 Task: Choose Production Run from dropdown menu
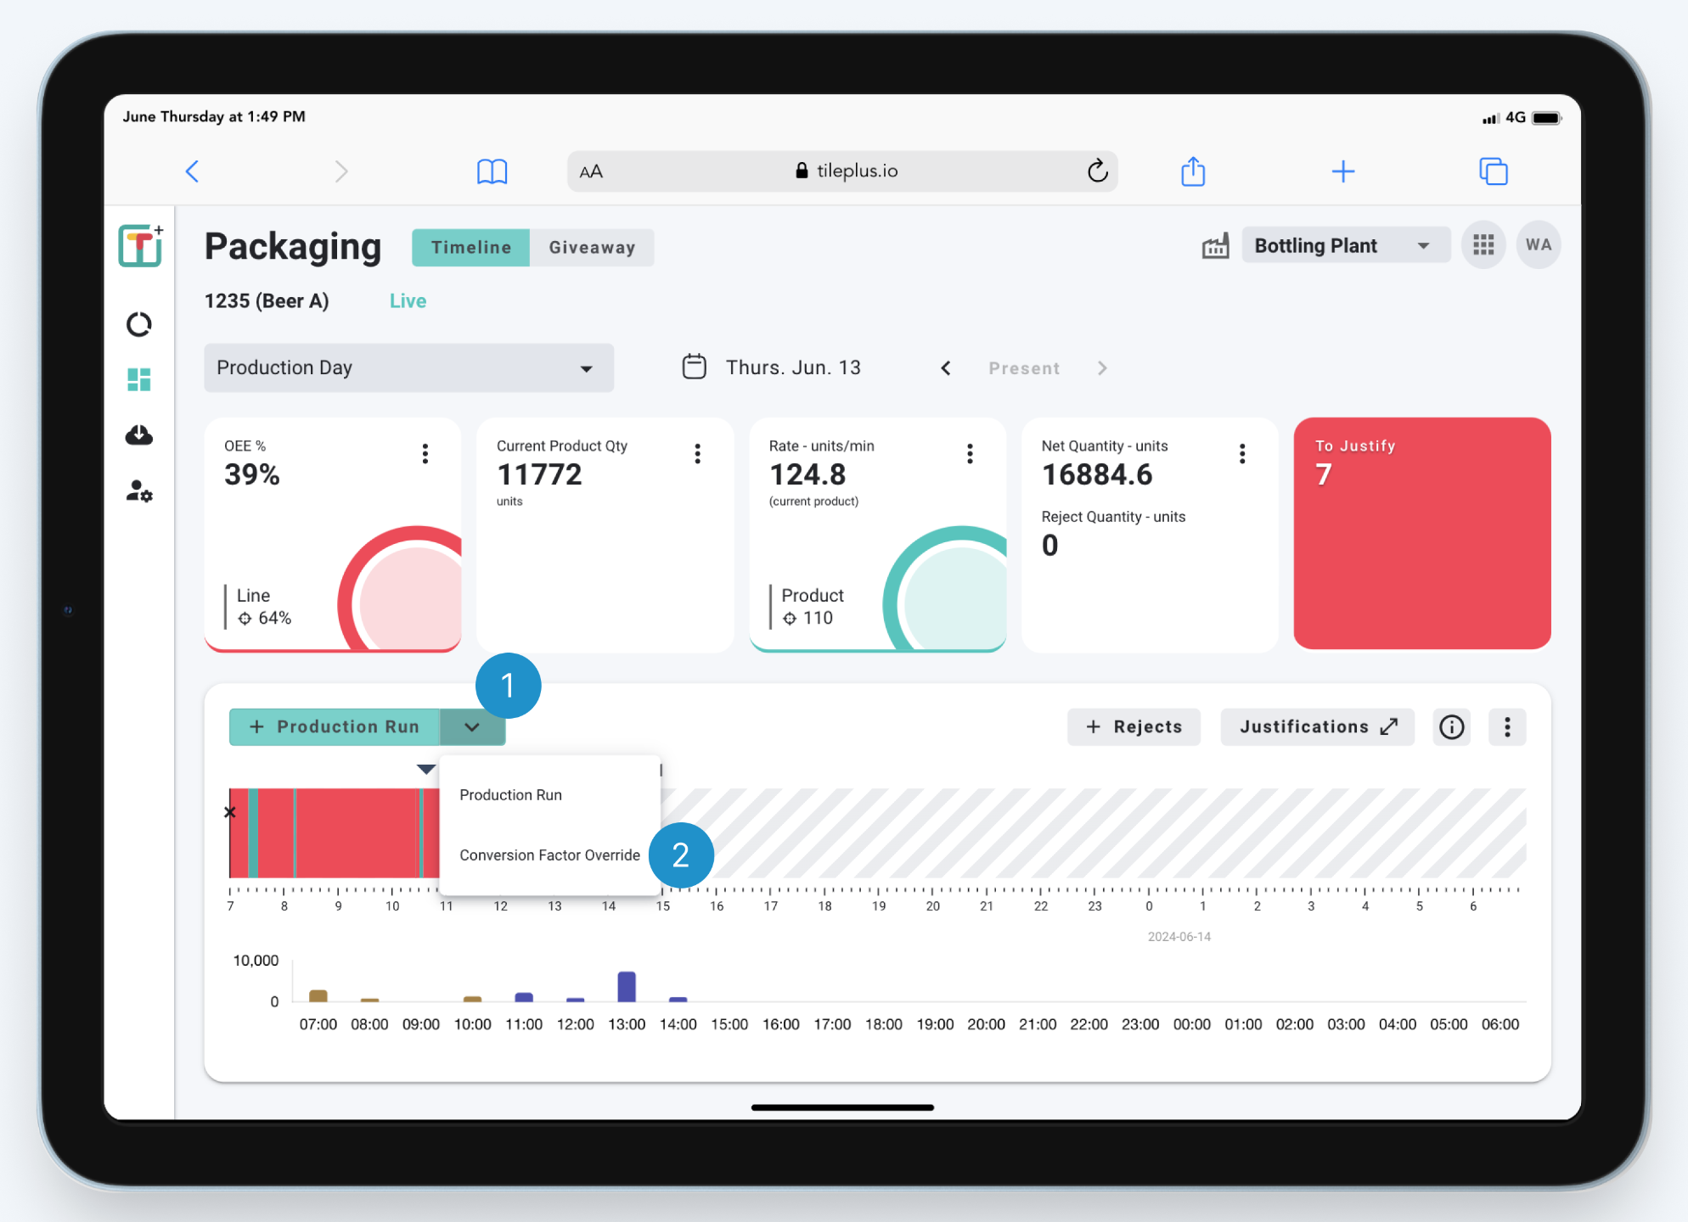(510, 795)
